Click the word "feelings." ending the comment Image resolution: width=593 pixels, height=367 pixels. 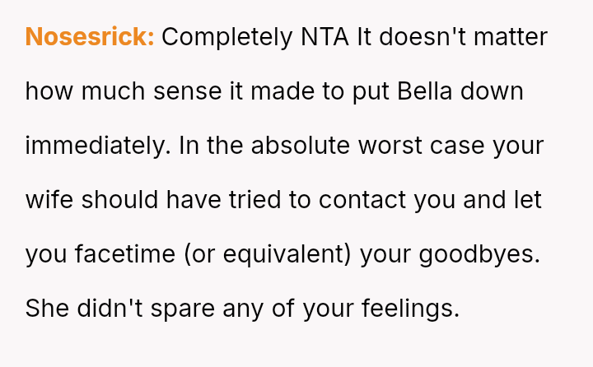coord(411,309)
